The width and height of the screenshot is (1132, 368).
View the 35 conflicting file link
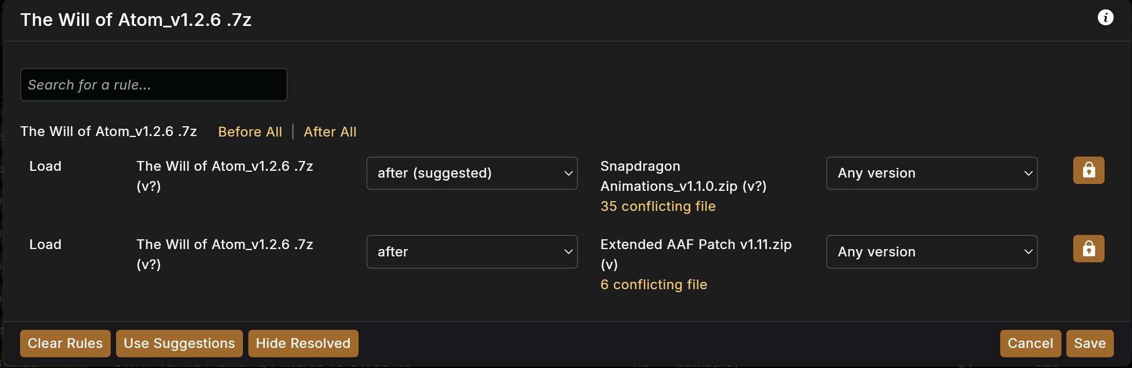pos(658,206)
